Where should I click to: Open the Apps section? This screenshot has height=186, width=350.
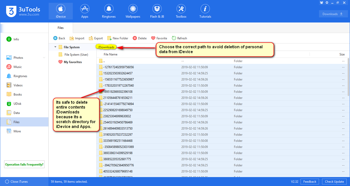(x=85, y=11)
